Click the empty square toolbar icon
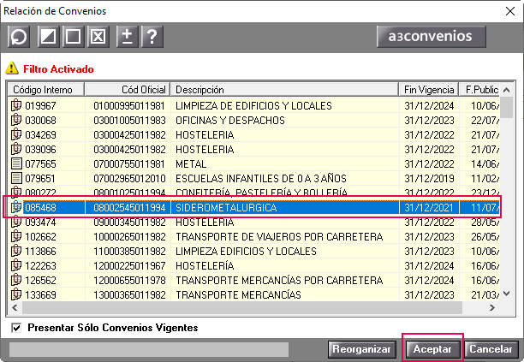The width and height of the screenshot is (524, 362). pos(73,37)
